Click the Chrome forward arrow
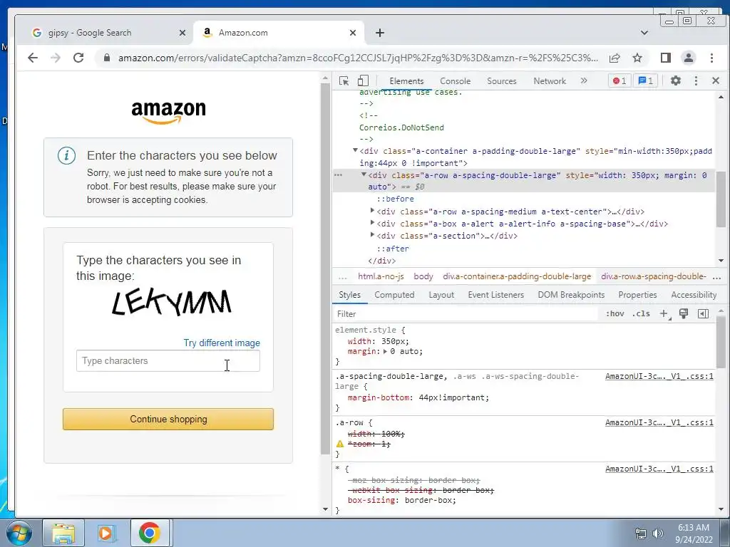Screen dimensions: 730x547 [x=56, y=58]
